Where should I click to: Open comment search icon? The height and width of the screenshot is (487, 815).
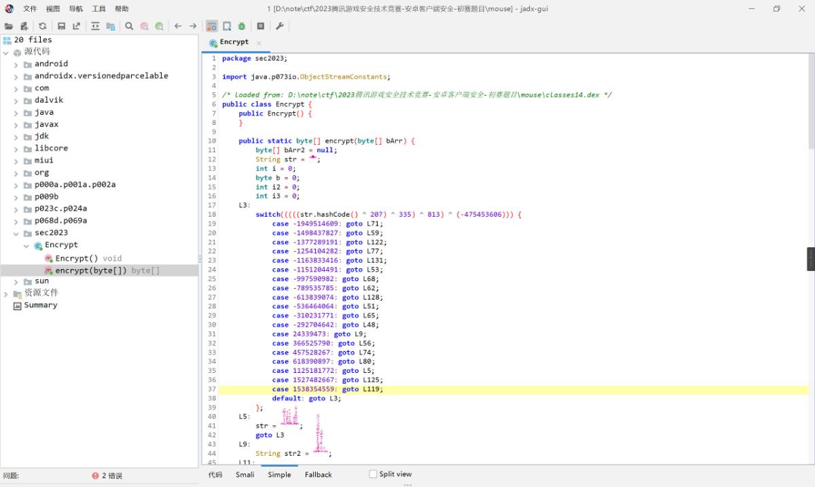159,26
